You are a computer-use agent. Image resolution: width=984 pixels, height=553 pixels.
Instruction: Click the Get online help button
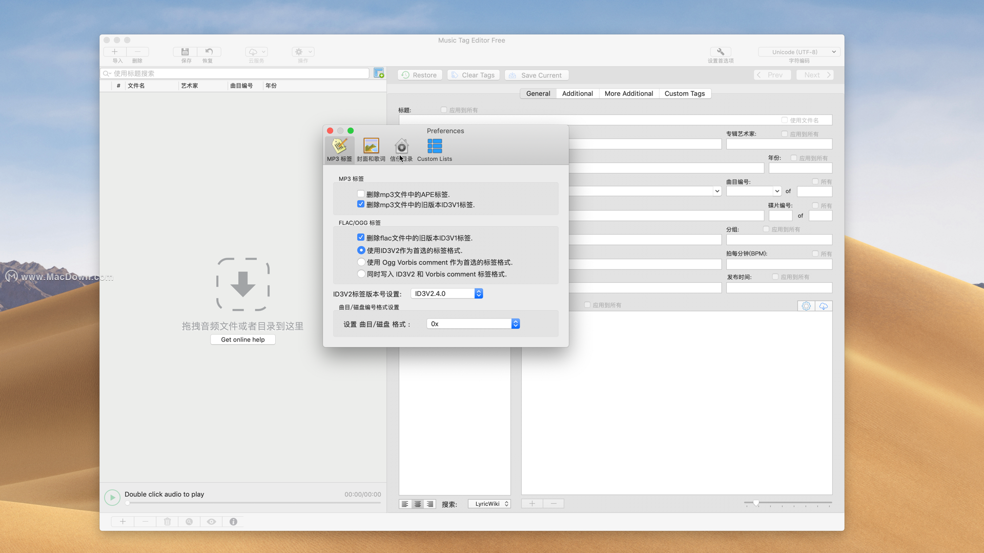tap(243, 339)
